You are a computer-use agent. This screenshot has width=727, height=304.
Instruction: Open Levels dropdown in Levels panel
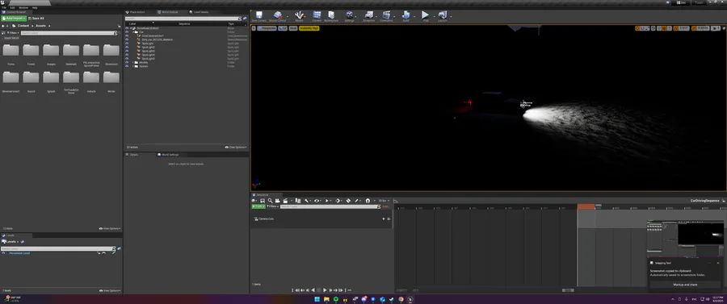11,242
